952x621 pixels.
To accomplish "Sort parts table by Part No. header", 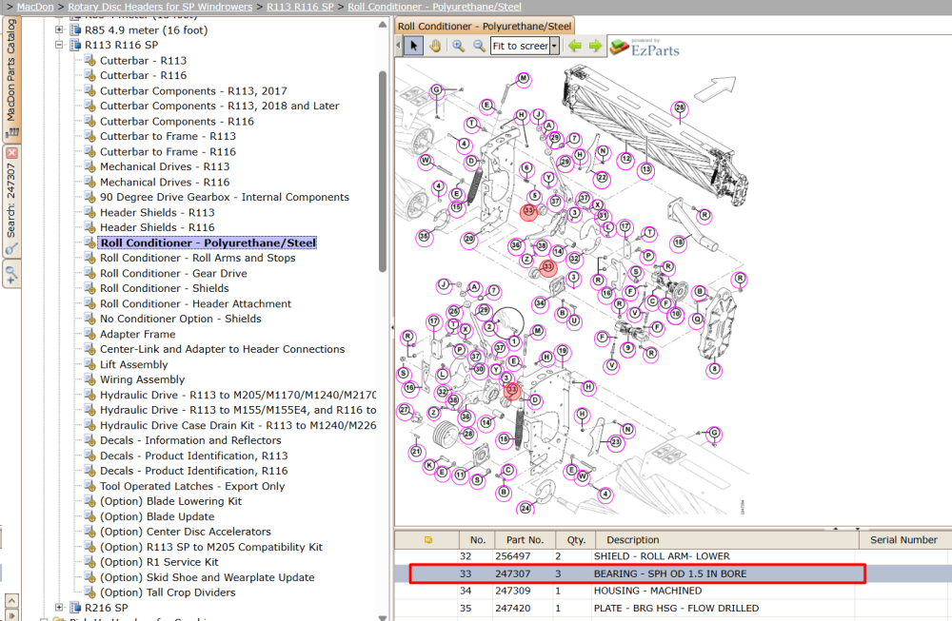I will coord(525,540).
